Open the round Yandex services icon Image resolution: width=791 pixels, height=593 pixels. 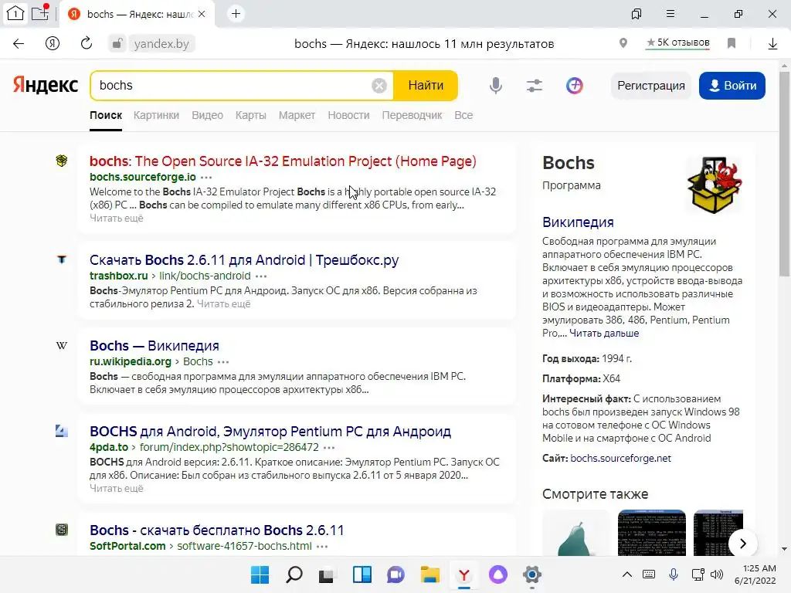pos(574,85)
